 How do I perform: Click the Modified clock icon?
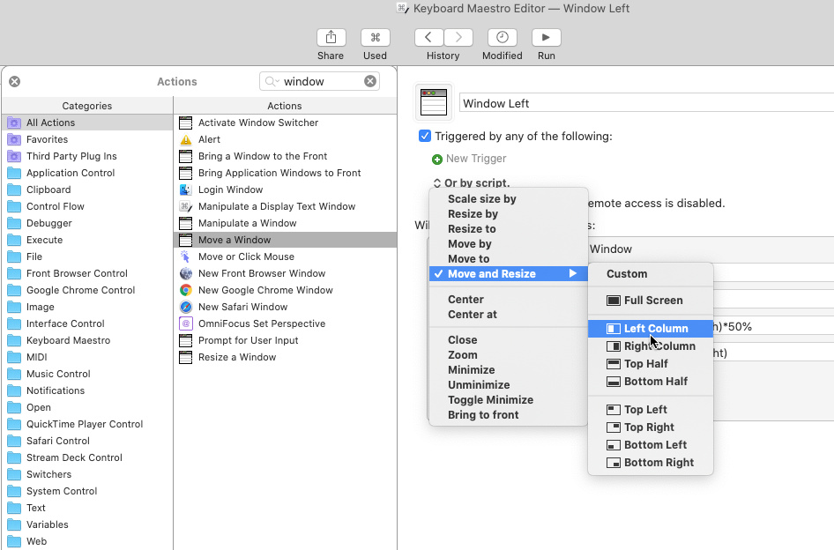[502, 37]
